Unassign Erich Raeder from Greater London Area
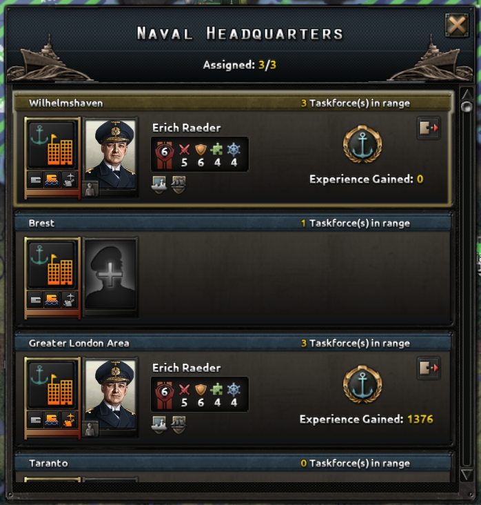 coord(429,368)
